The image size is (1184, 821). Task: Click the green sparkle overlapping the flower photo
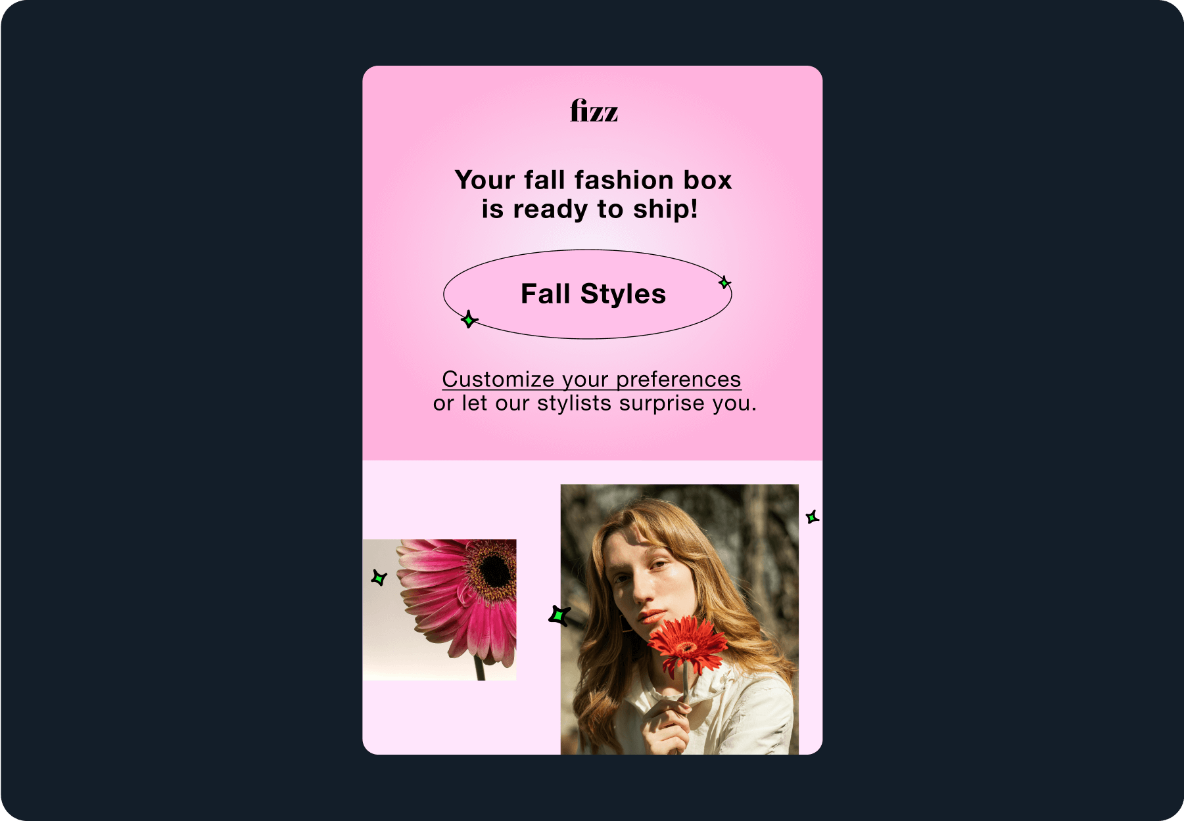(379, 578)
